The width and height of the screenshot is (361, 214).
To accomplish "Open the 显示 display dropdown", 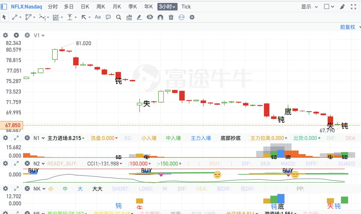I will [x=310, y=7].
